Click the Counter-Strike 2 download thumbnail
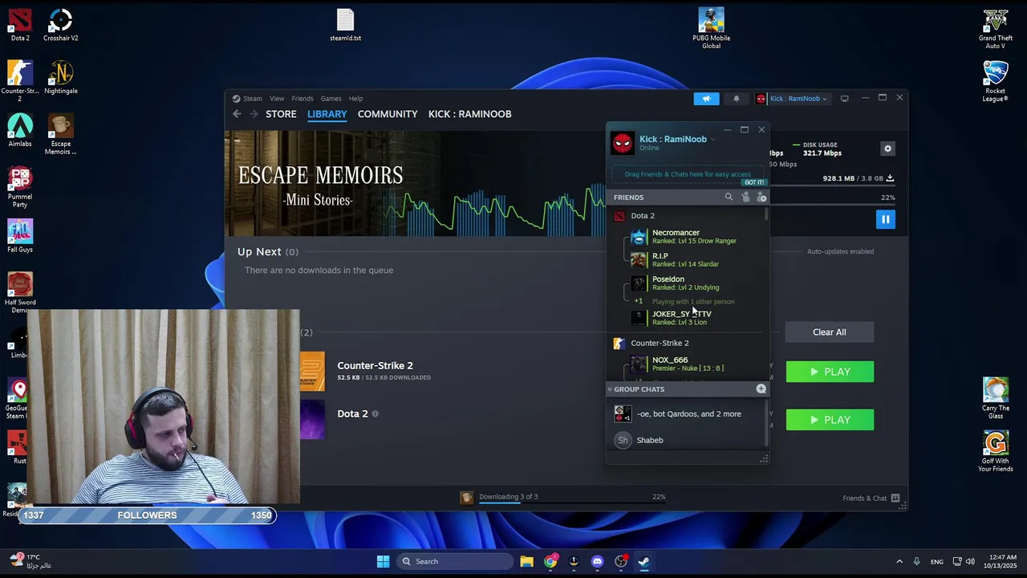Image resolution: width=1027 pixels, height=578 pixels. tap(312, 372)
